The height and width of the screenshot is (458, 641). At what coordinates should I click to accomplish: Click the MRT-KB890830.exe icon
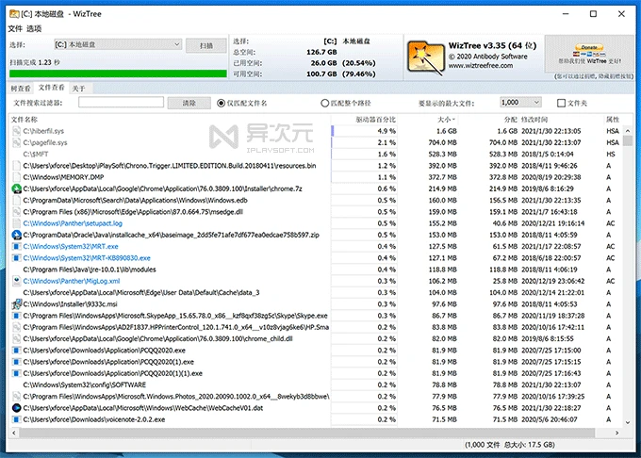pyautogui.click(x=16, y=258)
